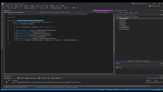Switch to the Вывод output tab

pyautogui.click(x=38, y=88)
